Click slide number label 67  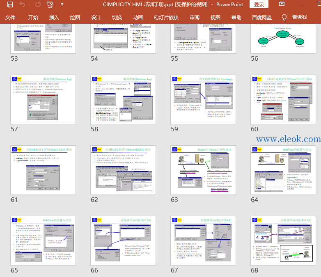click(174, 270)
